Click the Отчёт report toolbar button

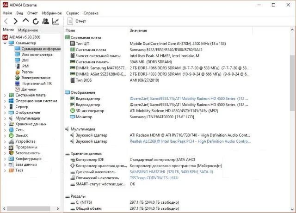77,21
